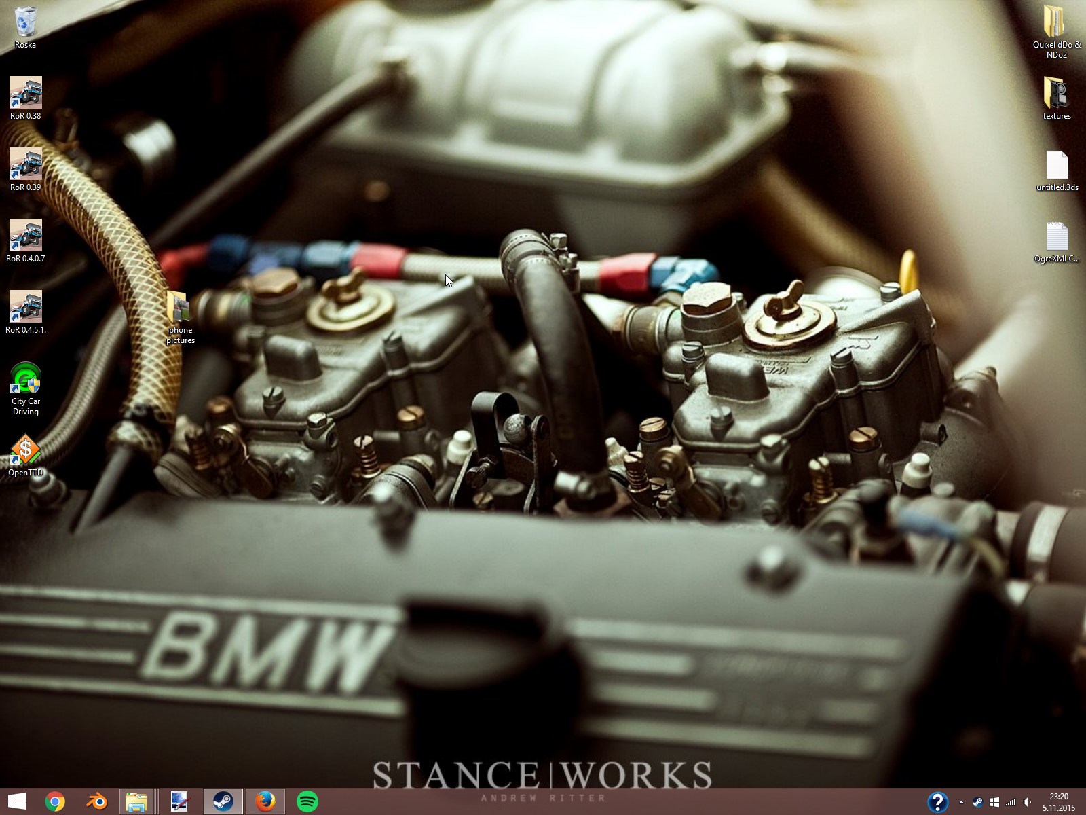
Task: Select the RoR 0.39 shortcut
Action: click(x=25, y=169)
